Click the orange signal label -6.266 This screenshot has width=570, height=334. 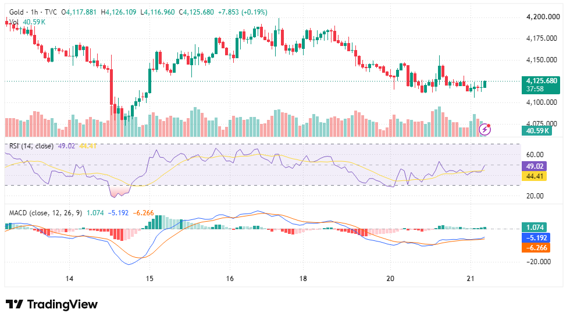(536, 248)
